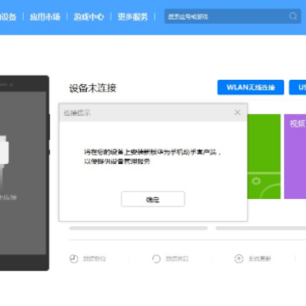
Task: Click the USB connect button
Action: pyautogui.click(x=297, y=88)
